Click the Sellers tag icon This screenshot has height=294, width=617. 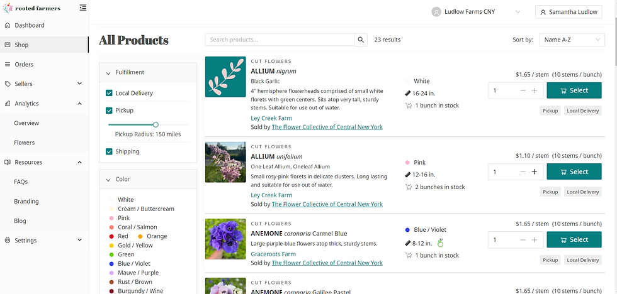click(x=8, y=84)
